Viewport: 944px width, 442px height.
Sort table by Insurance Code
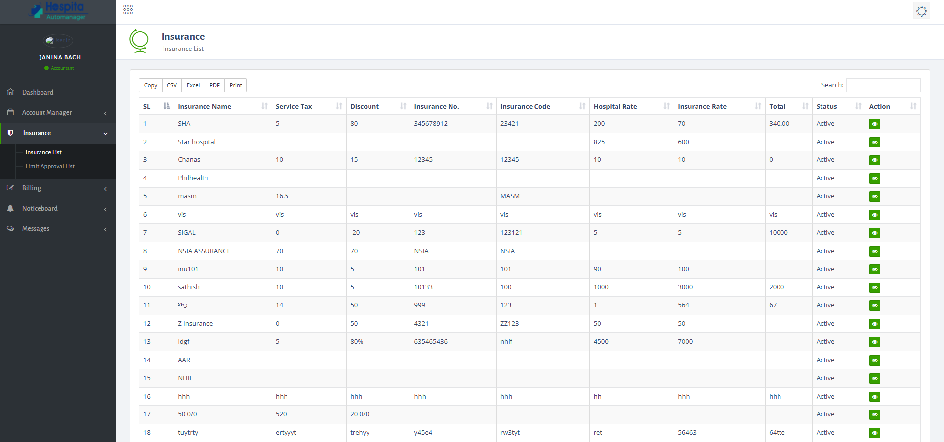tap(543, 106)
